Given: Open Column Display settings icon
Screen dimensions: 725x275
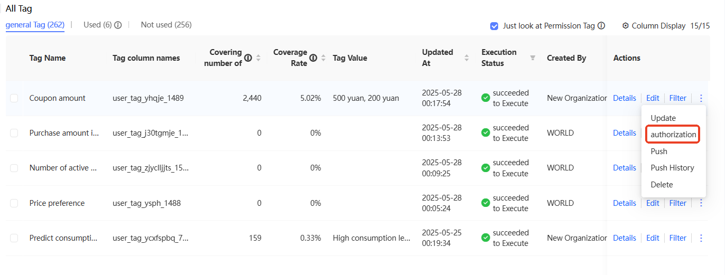Looking at the screenshot, I should pos(626,26).
